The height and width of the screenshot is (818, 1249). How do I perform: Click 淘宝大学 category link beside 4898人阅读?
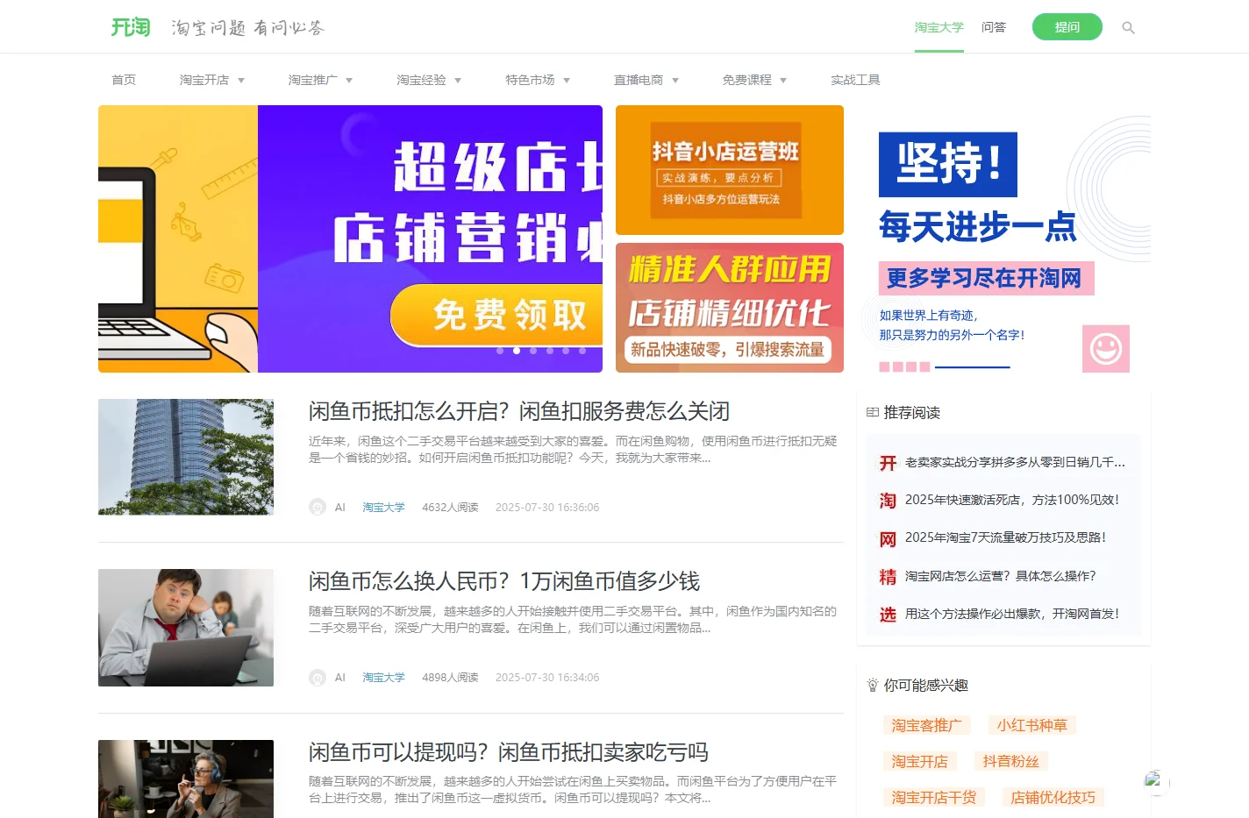pyautogui.click(x=383, y=677)
